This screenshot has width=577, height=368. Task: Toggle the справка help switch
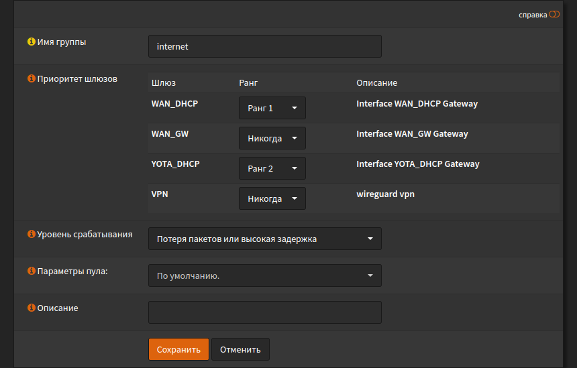coord(554,14)
